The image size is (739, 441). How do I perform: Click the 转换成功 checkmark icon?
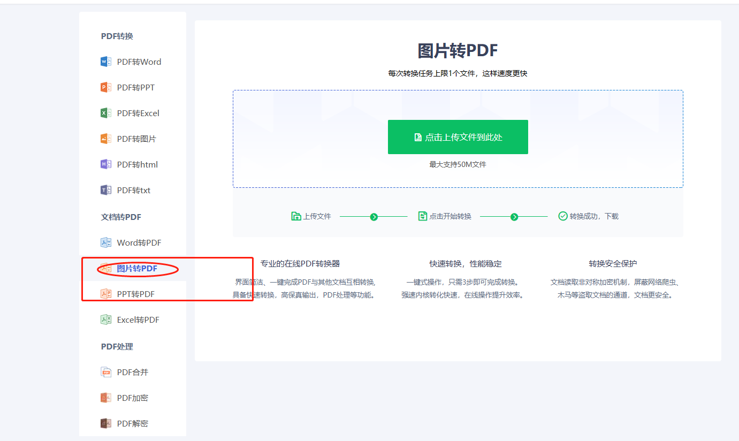pos(563,216)
